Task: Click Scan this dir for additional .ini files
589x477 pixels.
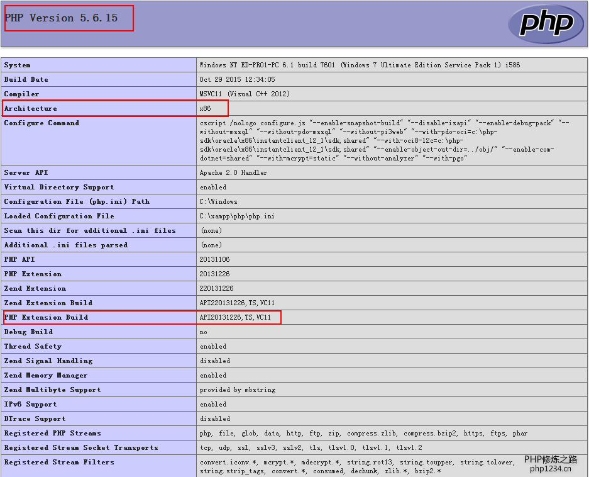Action: click(x=90, y=230)
